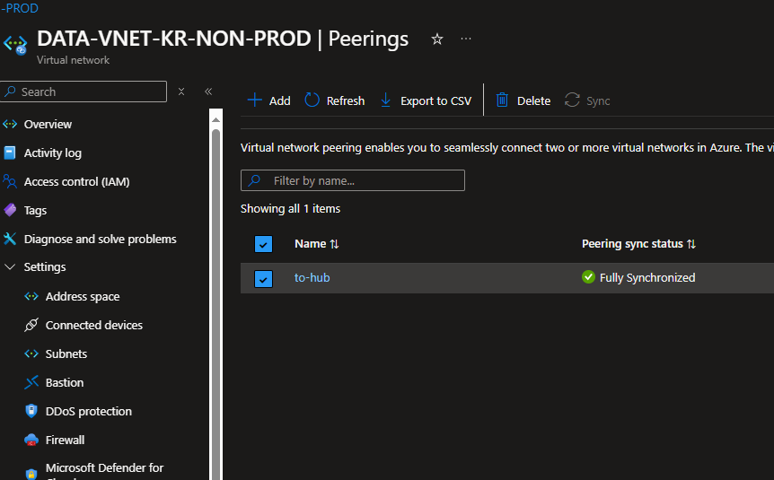The image size is (774, 480).
Task: Click the Diagnose wrench icon
Action: pos(10,239)
